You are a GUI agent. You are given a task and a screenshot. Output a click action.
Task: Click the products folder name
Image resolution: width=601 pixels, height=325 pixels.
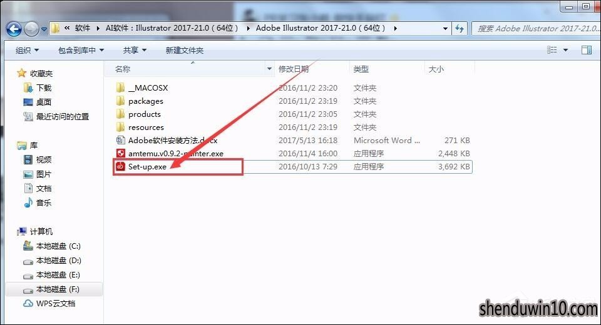point(145,114)
